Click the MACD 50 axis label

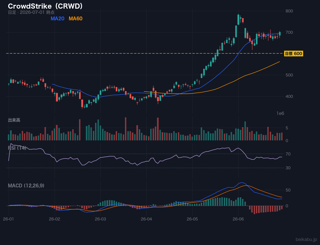288,190
